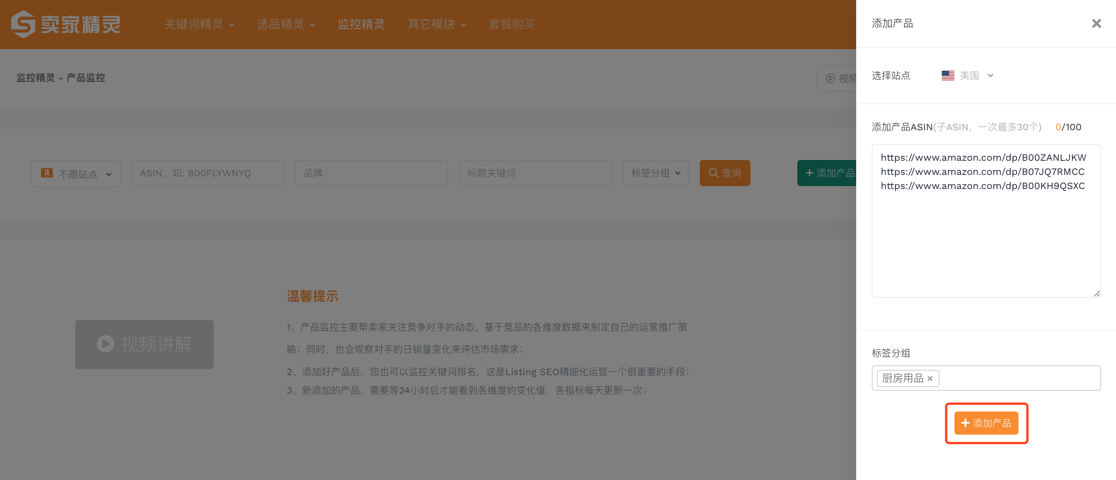Click the Amazon icon in the 不限站点 selector
The height and width of the screenshot is (480, 1116).
point(47,173)
